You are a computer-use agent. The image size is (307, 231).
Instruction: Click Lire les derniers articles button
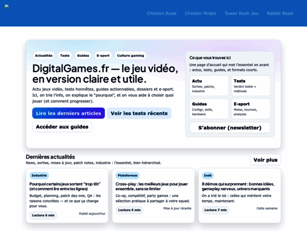click(68, 113)
